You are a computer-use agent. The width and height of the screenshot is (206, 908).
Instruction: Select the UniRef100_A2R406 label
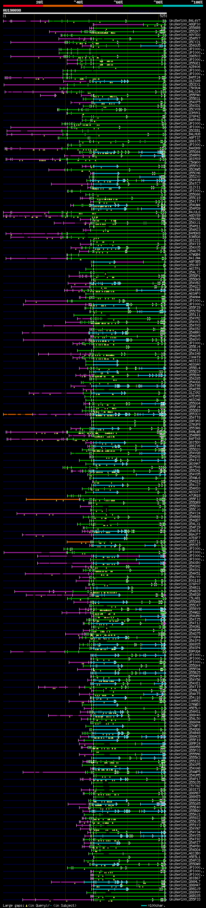click(185, 67)
